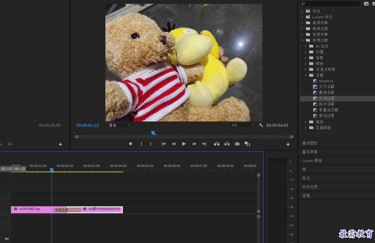
Task: Expand the 页面剥落 subfolder
Action: click(305, 128)
